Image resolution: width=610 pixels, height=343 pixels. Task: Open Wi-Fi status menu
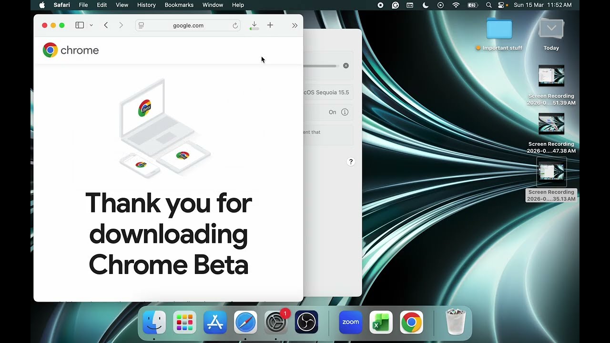(456, 5)
